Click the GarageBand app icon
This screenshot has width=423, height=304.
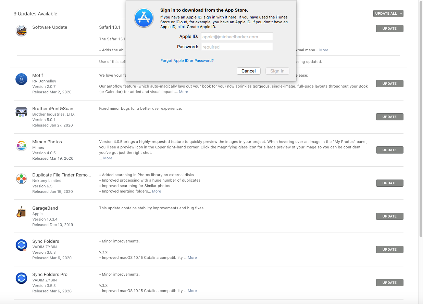pos(21,212)
